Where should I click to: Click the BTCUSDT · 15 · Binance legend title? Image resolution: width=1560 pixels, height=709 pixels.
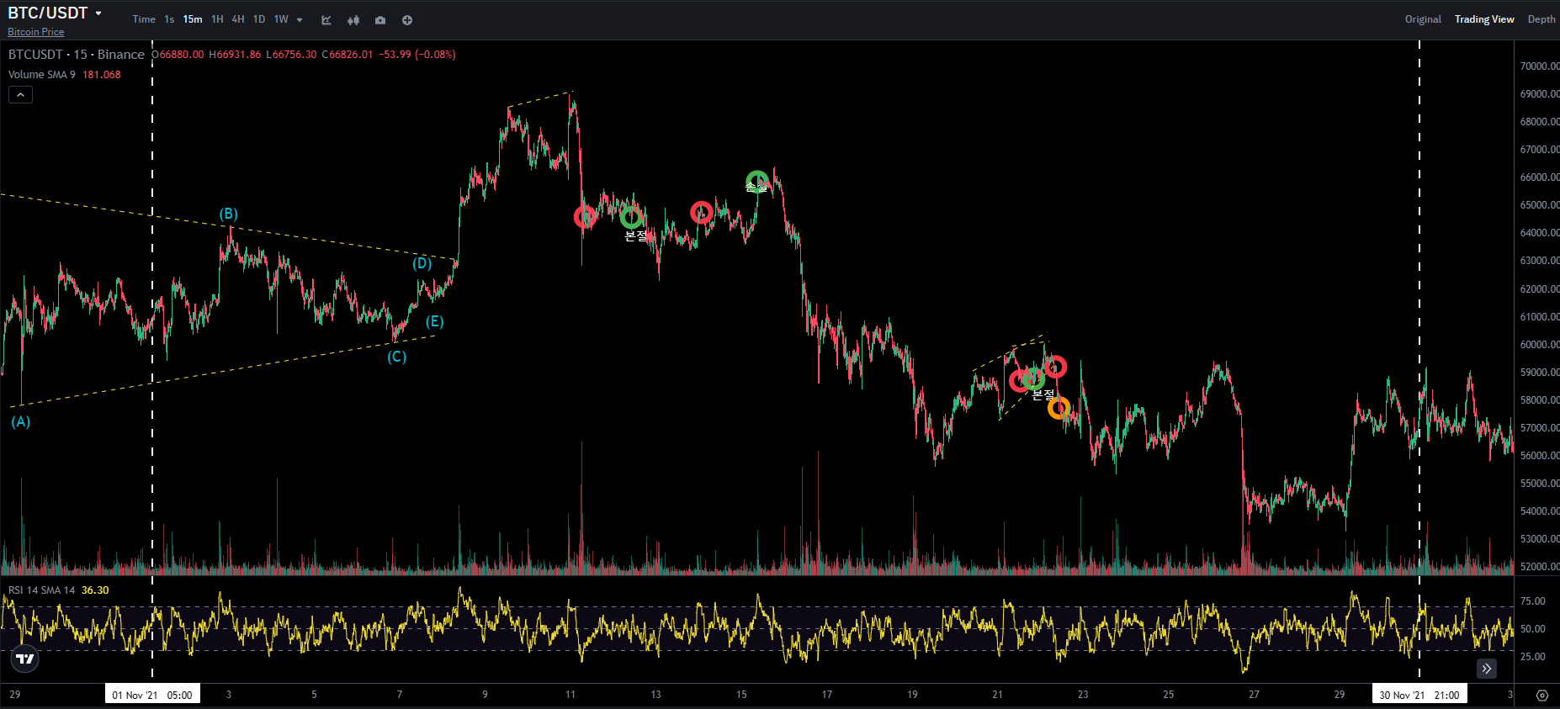coord(77,55)
